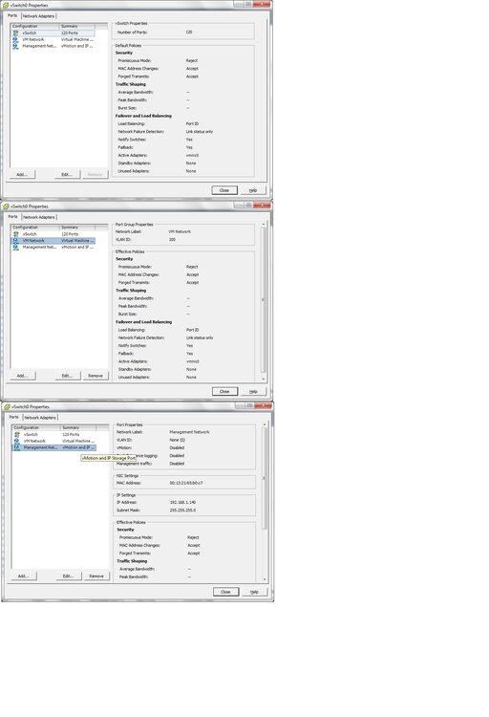Select vSwitch row in Default Policies window

(x=53, y=33)
